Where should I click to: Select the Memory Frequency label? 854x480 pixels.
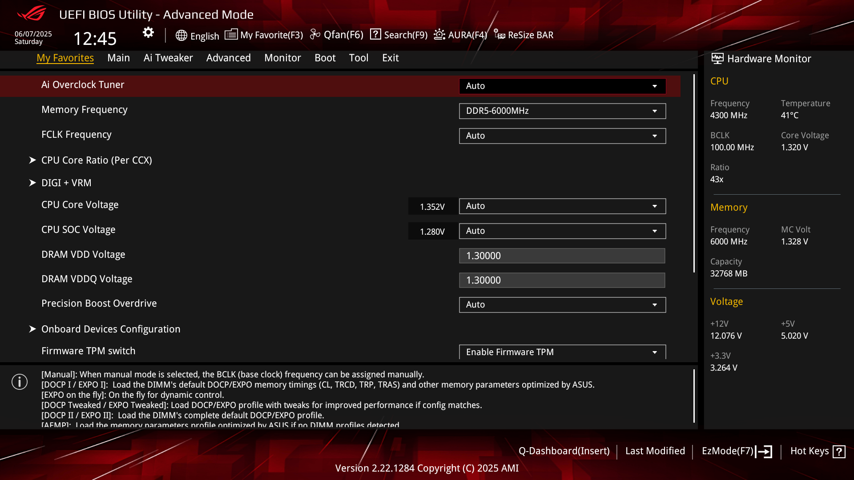85,109
